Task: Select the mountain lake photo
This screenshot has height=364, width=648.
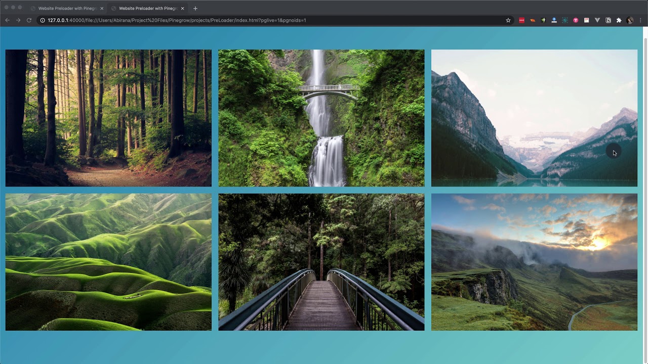Action: (x=534, y=118)
